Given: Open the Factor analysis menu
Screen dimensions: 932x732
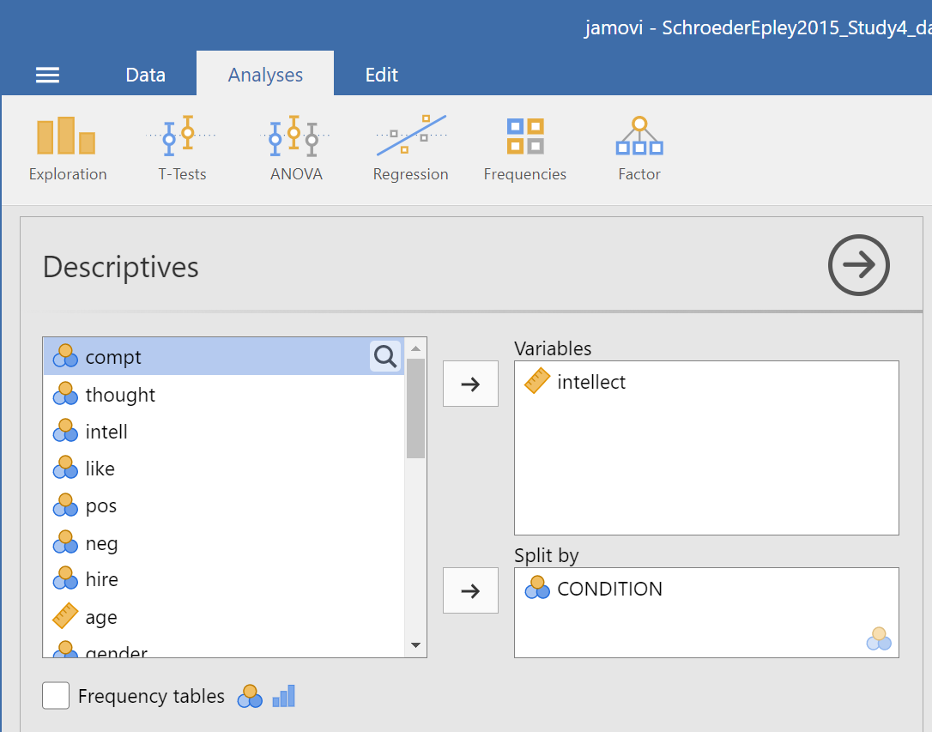Looking at the screenshot, I should click(x=638, y=149).
